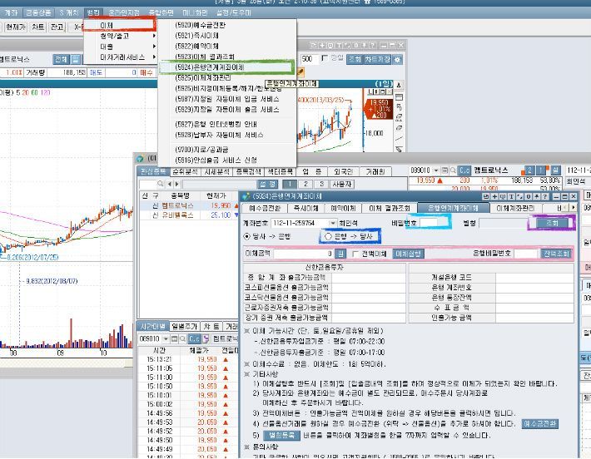Toggle the 당일 checkbox in chart window
The height and width of the screenshot is (459, 591).
click(x=325, y=58)
